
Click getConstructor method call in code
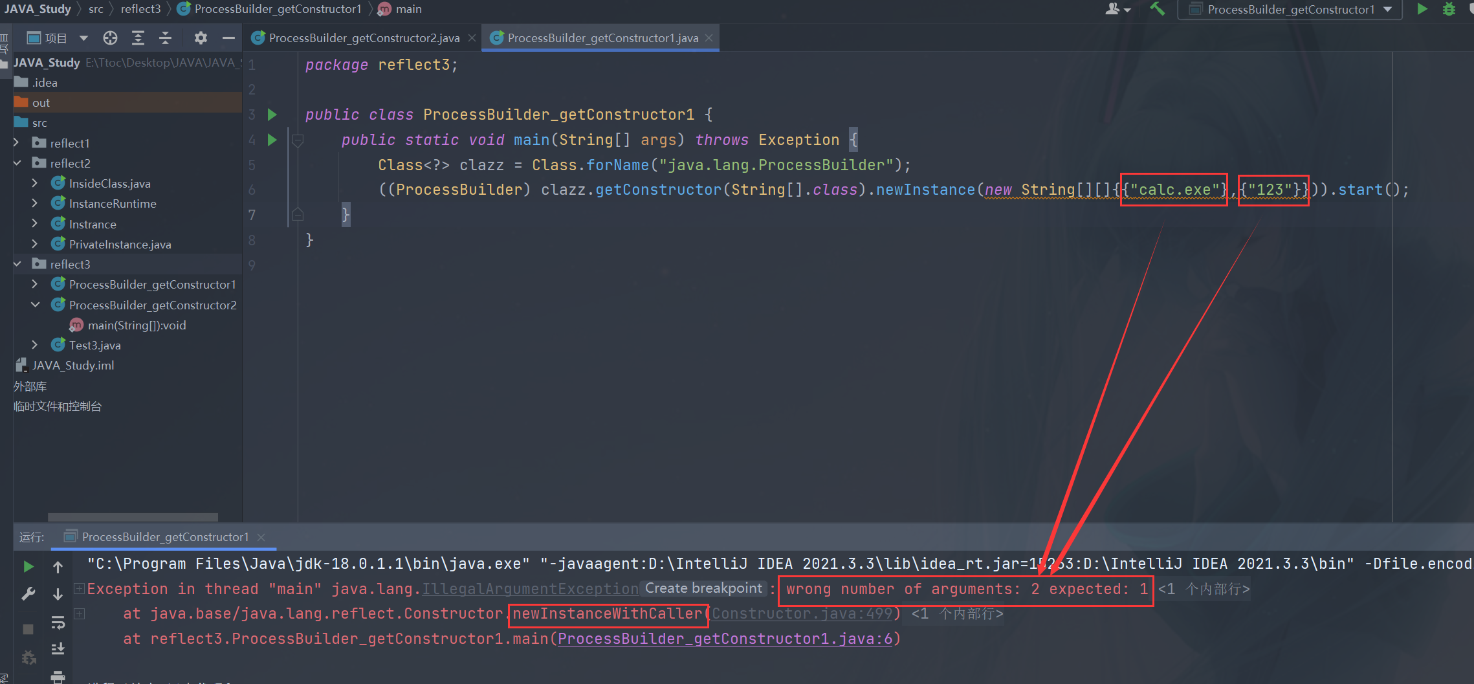pos(658,190)
